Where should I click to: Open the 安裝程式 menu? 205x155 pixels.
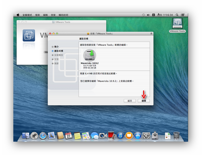[27, 15]
